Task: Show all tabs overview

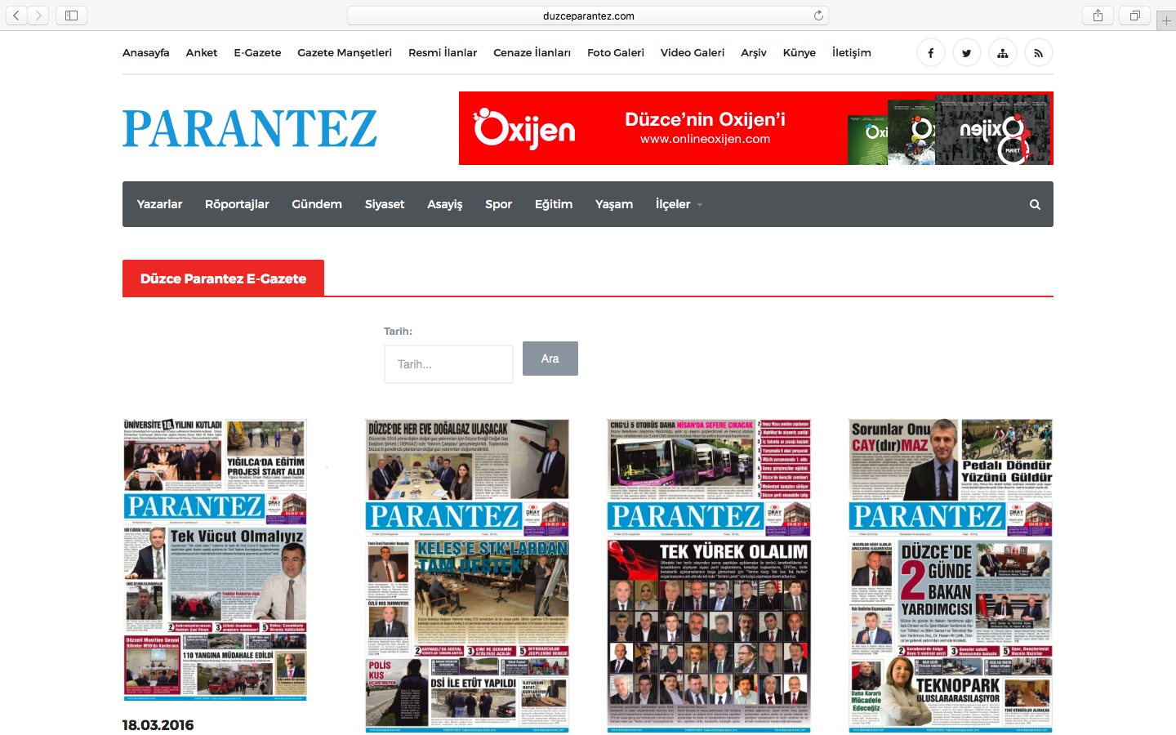Action: (x=1135, y=16)
